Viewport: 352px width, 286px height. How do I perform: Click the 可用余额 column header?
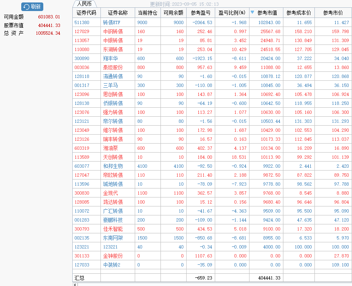point(173,13)
